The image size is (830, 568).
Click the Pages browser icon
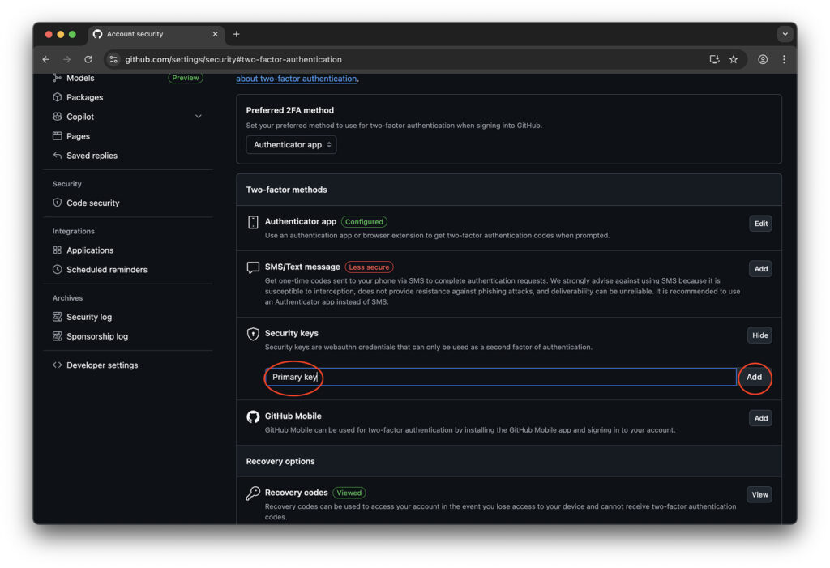click(58, 136)
